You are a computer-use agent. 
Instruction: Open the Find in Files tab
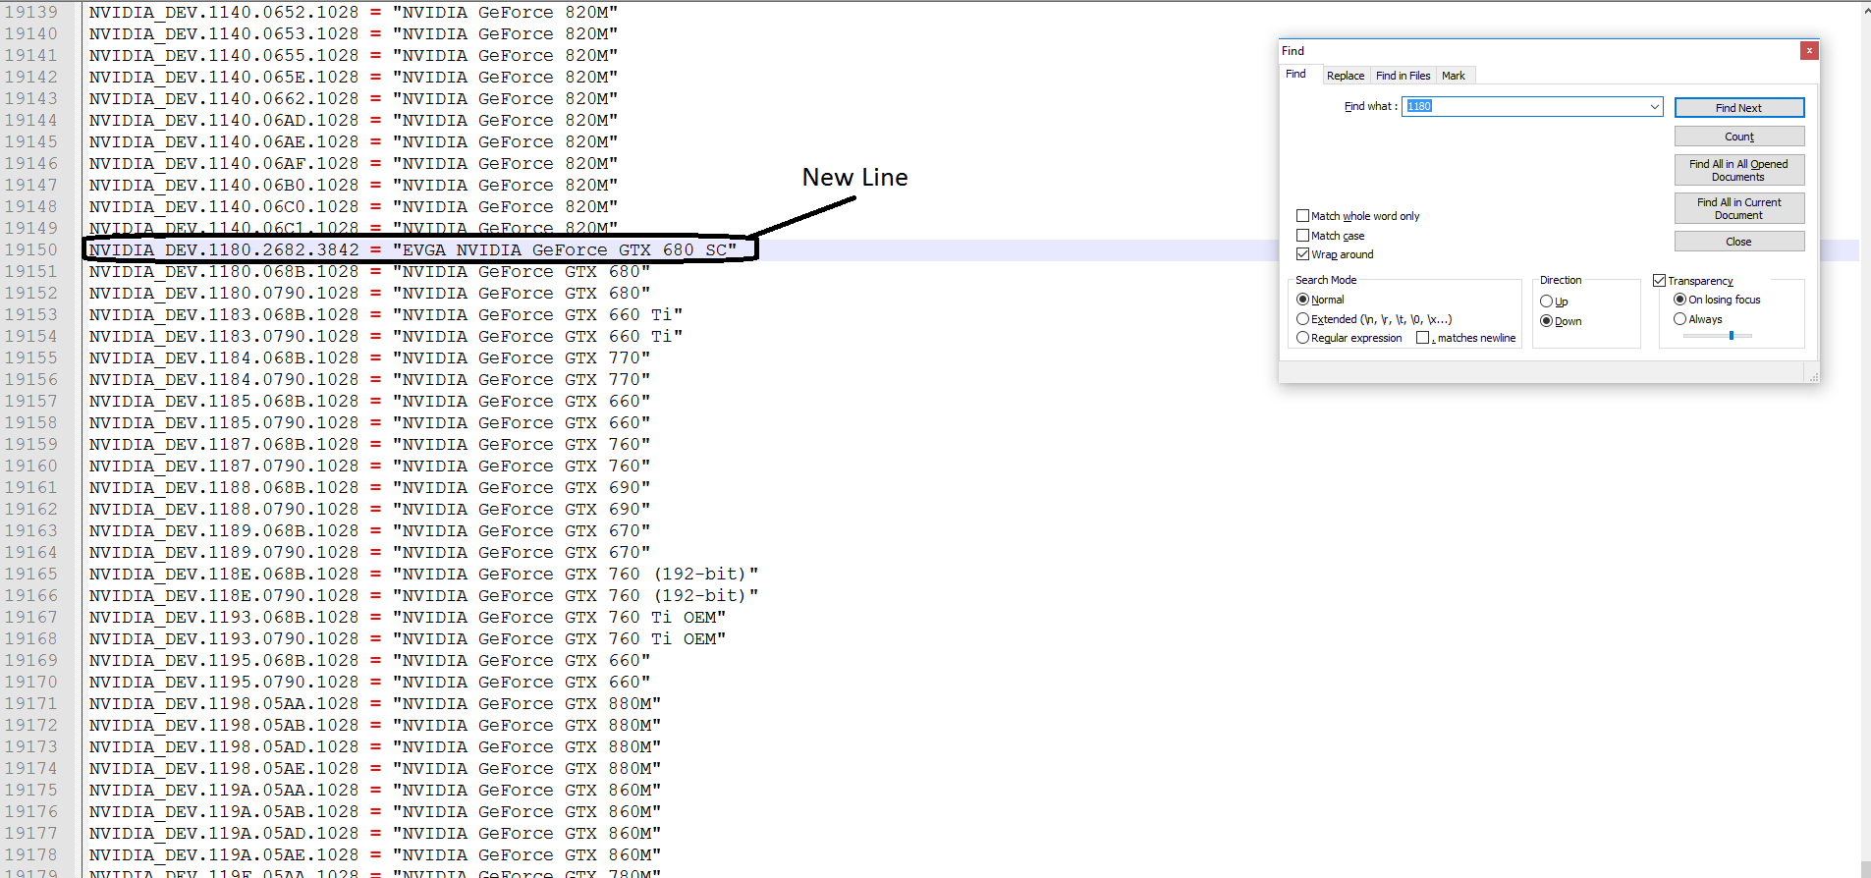click(x=1403, y=76)
